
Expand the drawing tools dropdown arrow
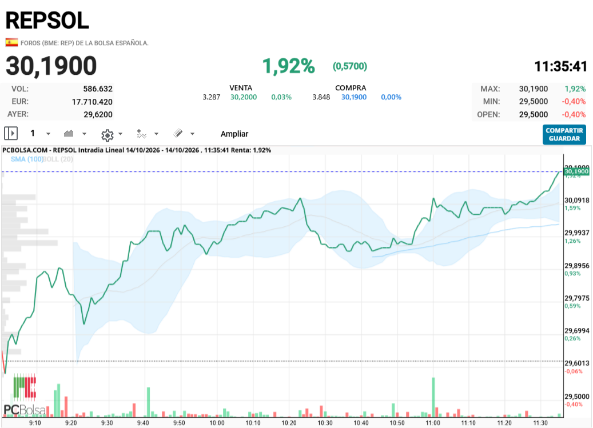[x=192, y=134]
